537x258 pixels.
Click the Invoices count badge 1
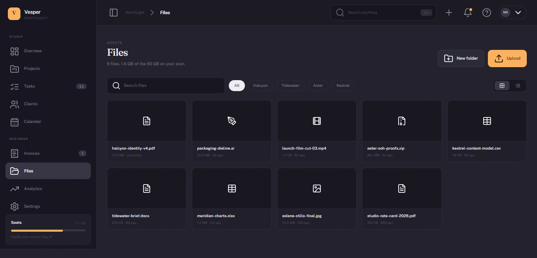83,154
